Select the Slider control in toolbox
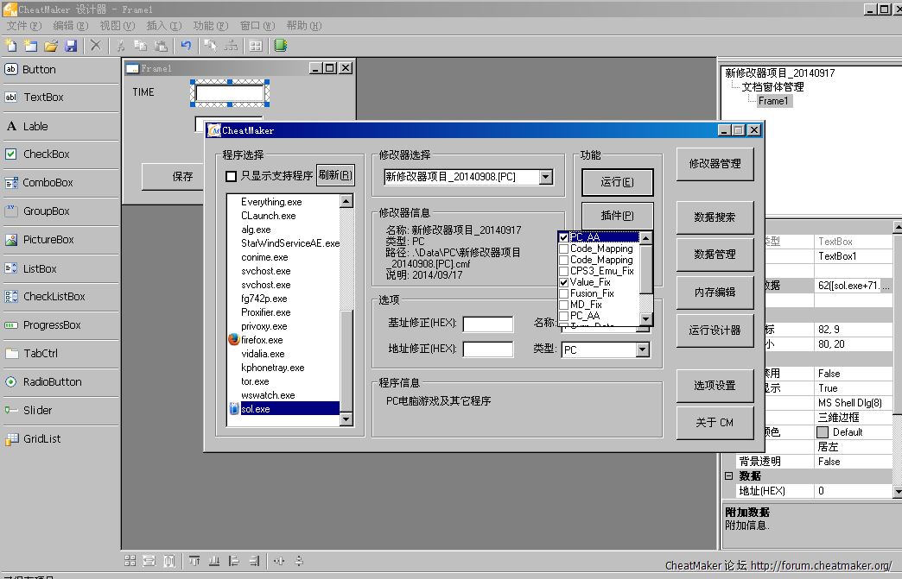902x579 pixels. [x=37, y=411]
